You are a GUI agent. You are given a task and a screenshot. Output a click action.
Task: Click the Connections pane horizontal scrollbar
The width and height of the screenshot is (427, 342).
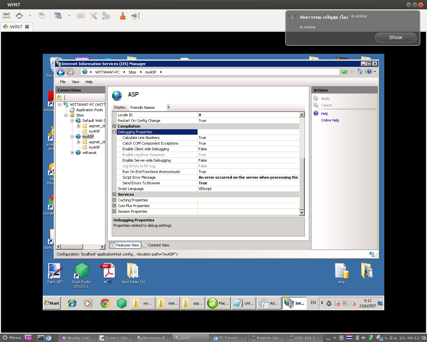click(80, 246)
